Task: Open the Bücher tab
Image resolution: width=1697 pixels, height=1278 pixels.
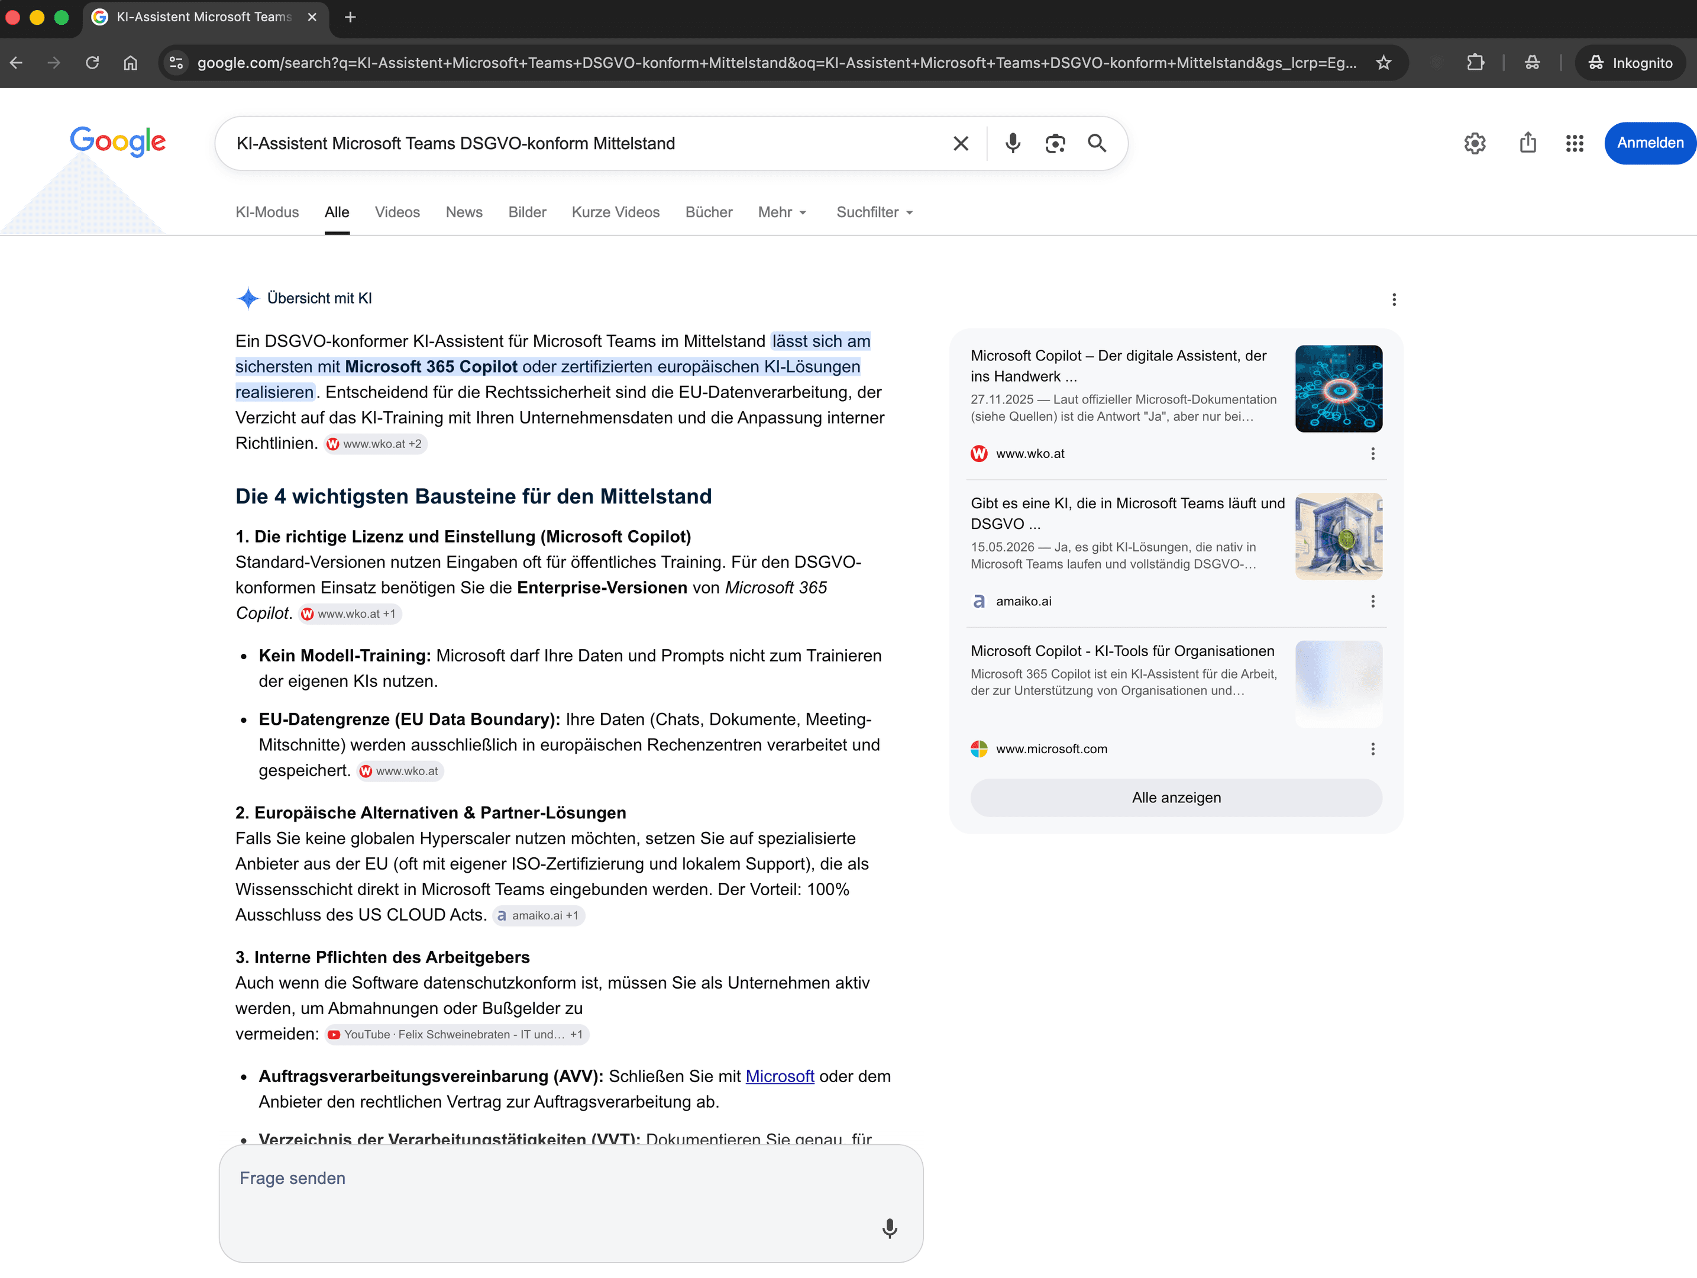Action: [x=709, y=212]
